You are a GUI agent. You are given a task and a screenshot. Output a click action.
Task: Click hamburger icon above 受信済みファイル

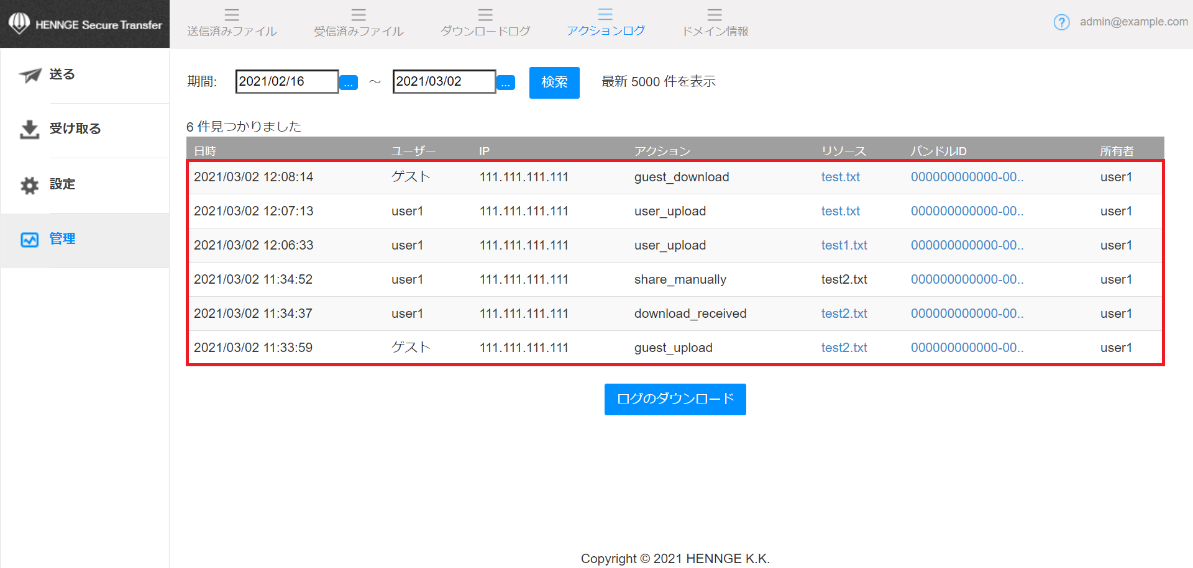[x=359, y=15]
